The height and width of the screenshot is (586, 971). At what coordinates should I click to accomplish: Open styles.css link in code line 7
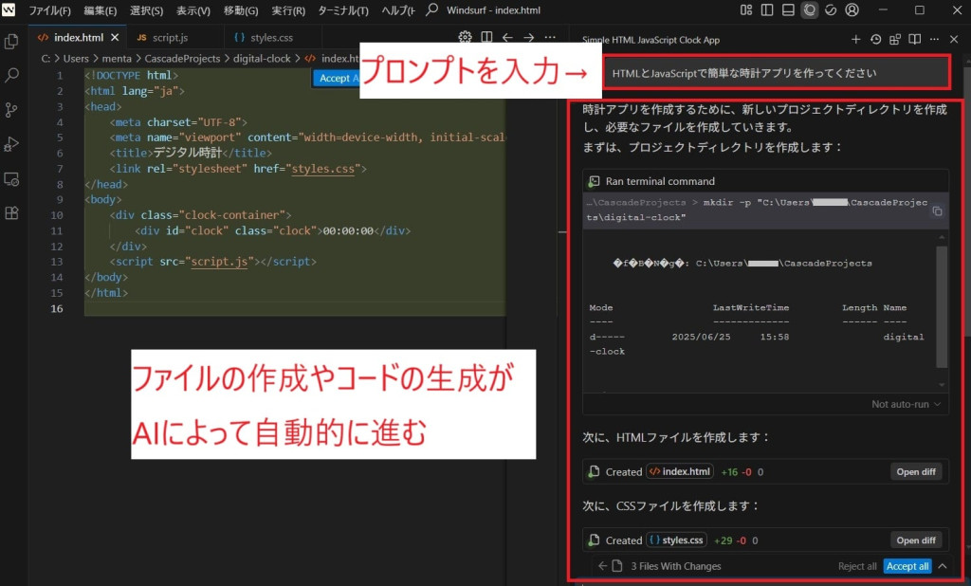322,169
